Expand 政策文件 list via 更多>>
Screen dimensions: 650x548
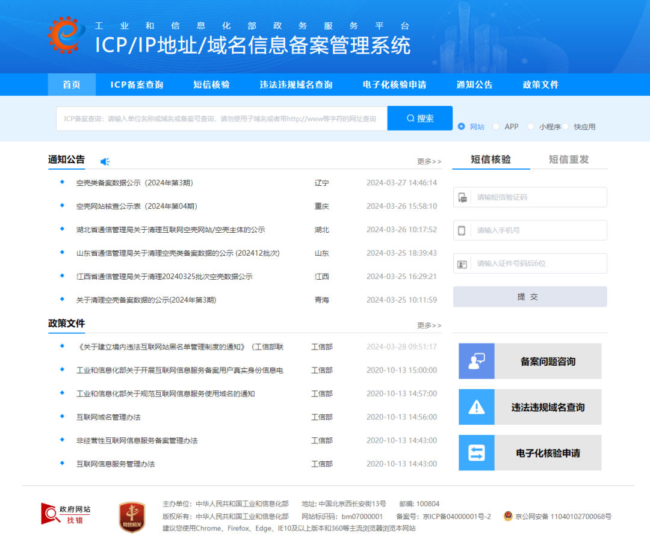point(429,325)
